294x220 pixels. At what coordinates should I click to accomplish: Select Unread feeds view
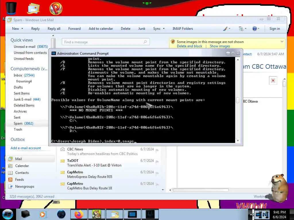[x=24, y=59]
